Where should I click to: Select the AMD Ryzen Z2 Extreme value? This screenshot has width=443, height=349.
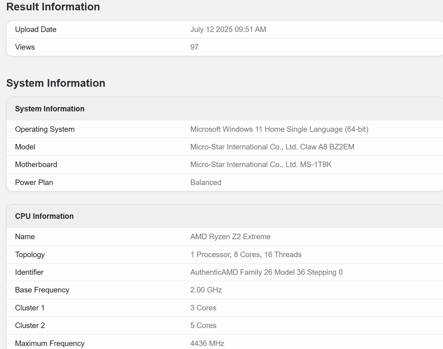tap(230, 237)
